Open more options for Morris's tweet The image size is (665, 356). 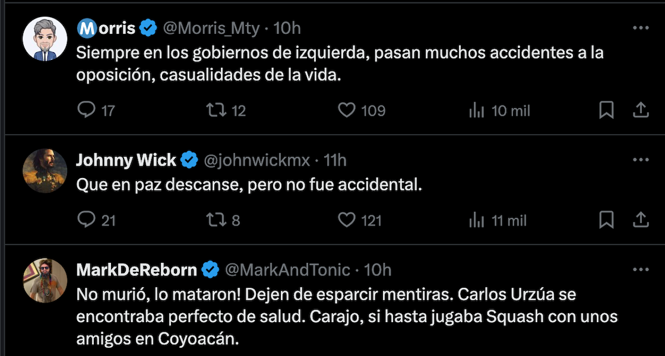pyautogui.click(x=641, y=28)
